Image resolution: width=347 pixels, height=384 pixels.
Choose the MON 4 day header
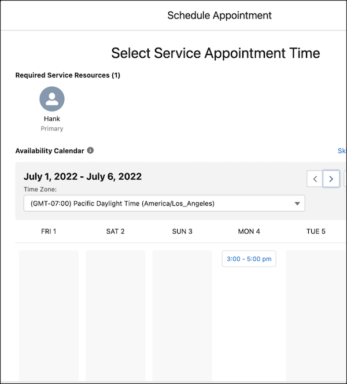pyautogui.click(x=249, y=231)
